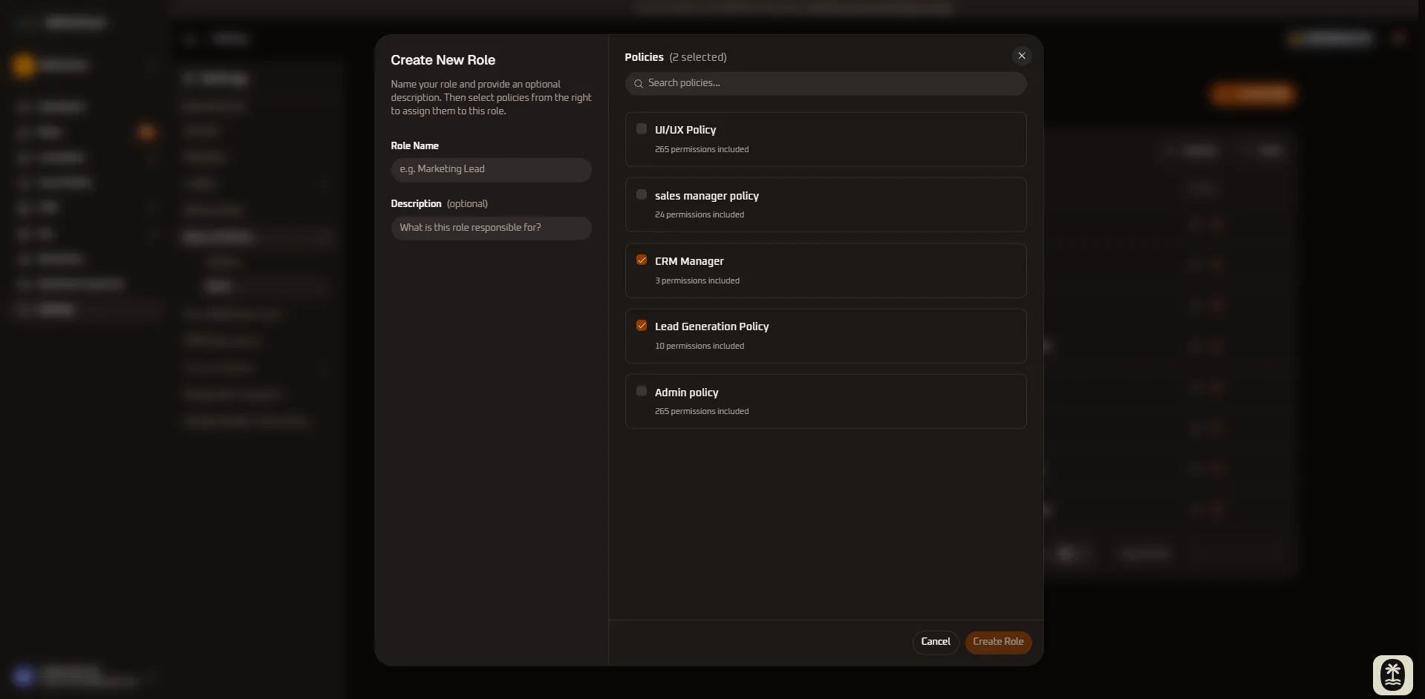Click "24 permissions included" text

pyautogui.click(x=700, y=215)
